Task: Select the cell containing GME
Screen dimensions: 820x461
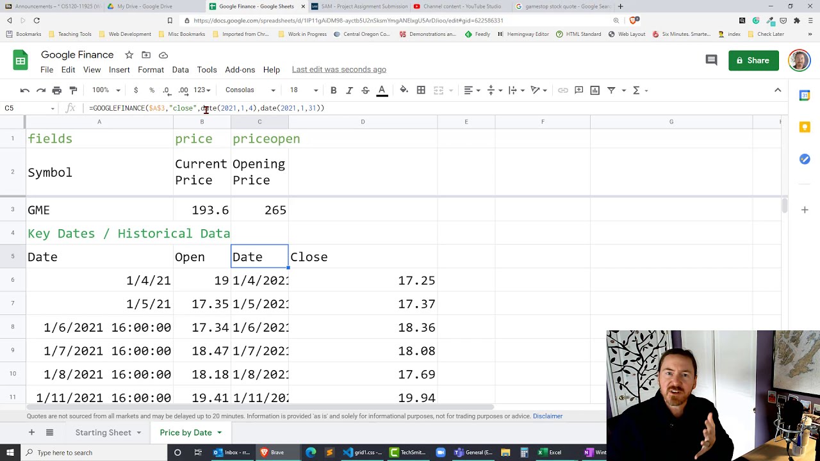Action: [x=99, y=210]
